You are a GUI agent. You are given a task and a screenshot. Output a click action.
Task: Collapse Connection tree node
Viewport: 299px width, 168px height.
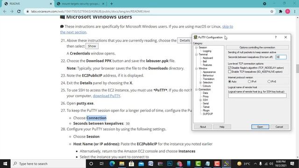click(x=196, y=90)
